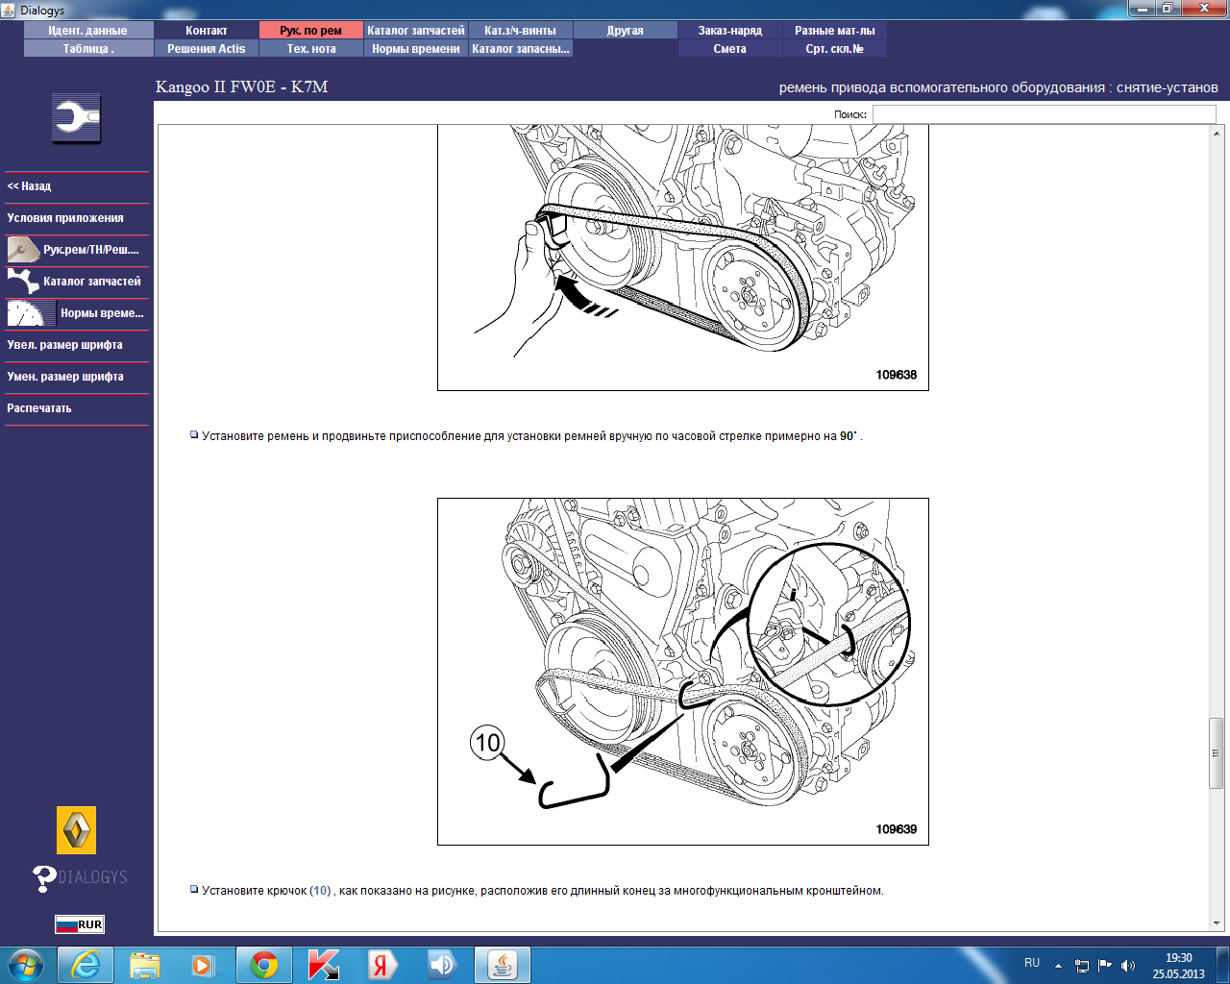Click scrollbar down arrow

(1216, 923)
